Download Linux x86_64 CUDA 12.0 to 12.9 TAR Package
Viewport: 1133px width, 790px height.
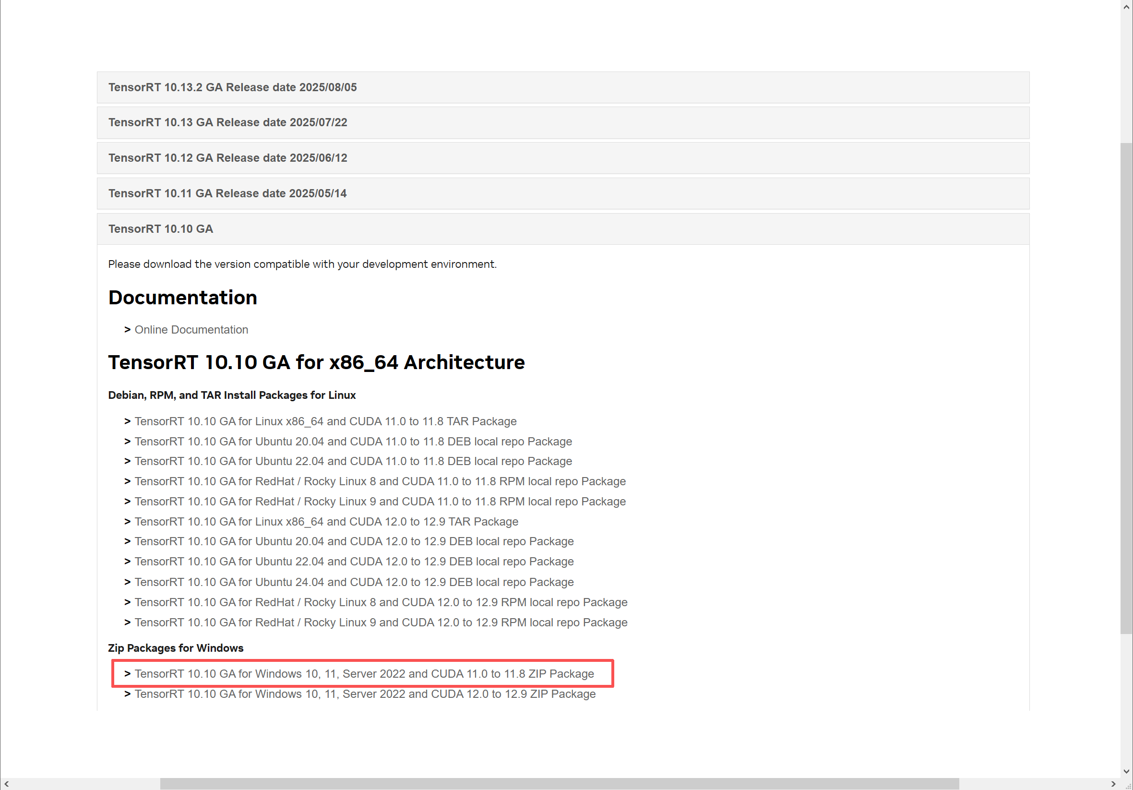[326, 522]
